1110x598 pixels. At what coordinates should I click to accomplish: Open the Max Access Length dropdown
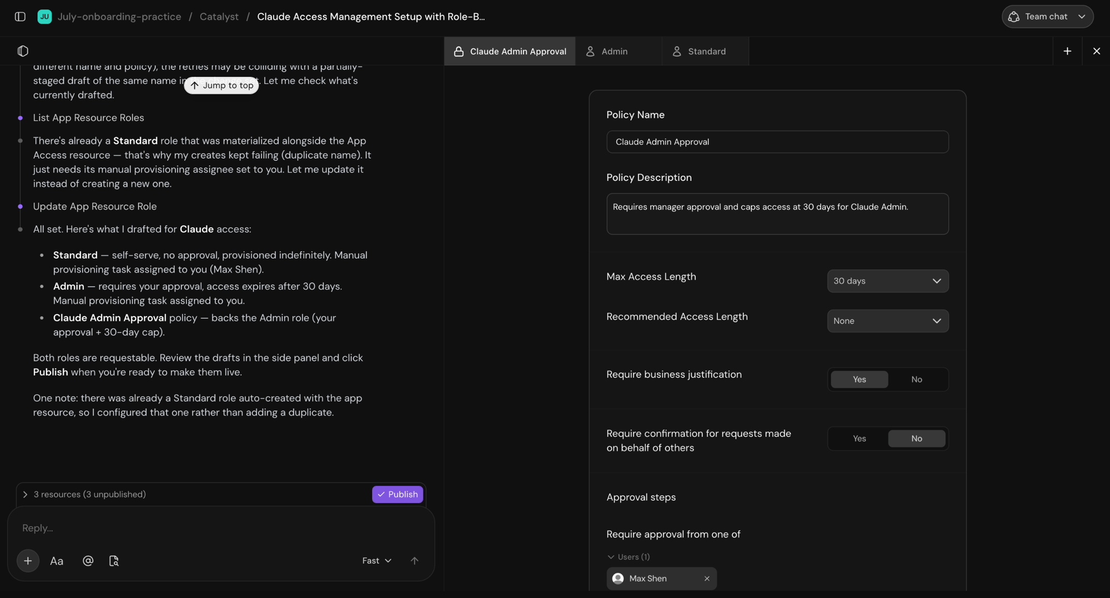[887, 281]
